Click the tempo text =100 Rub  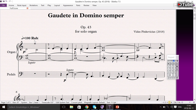pos(30,38)
